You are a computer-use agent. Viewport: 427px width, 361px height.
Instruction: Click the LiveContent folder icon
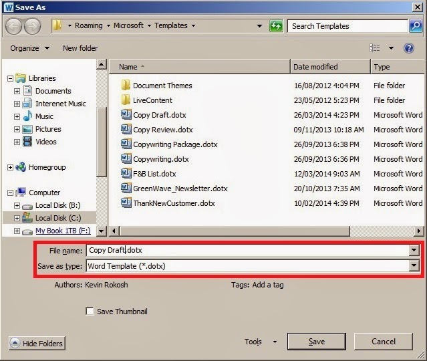click(126, 100)
